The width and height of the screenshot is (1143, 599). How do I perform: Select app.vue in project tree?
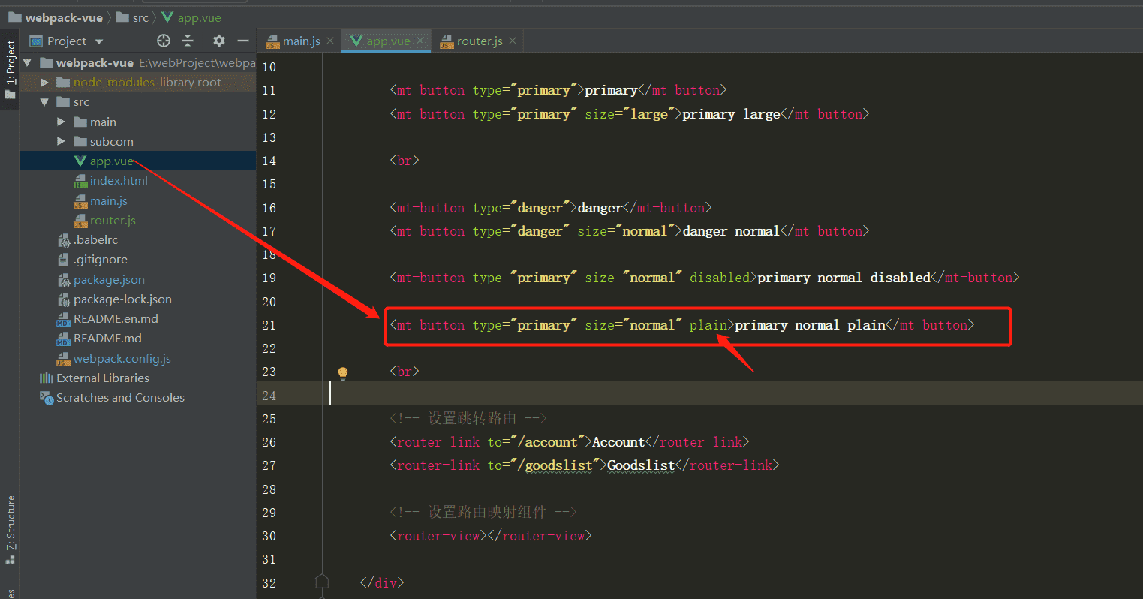tap(112, 161)
